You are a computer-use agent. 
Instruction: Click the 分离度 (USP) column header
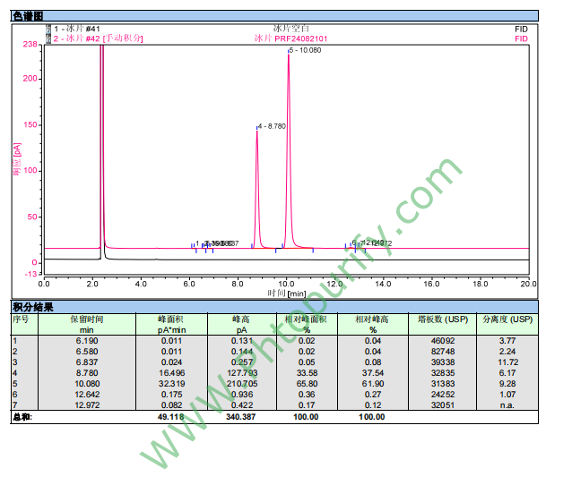click(x=507, y=319)
